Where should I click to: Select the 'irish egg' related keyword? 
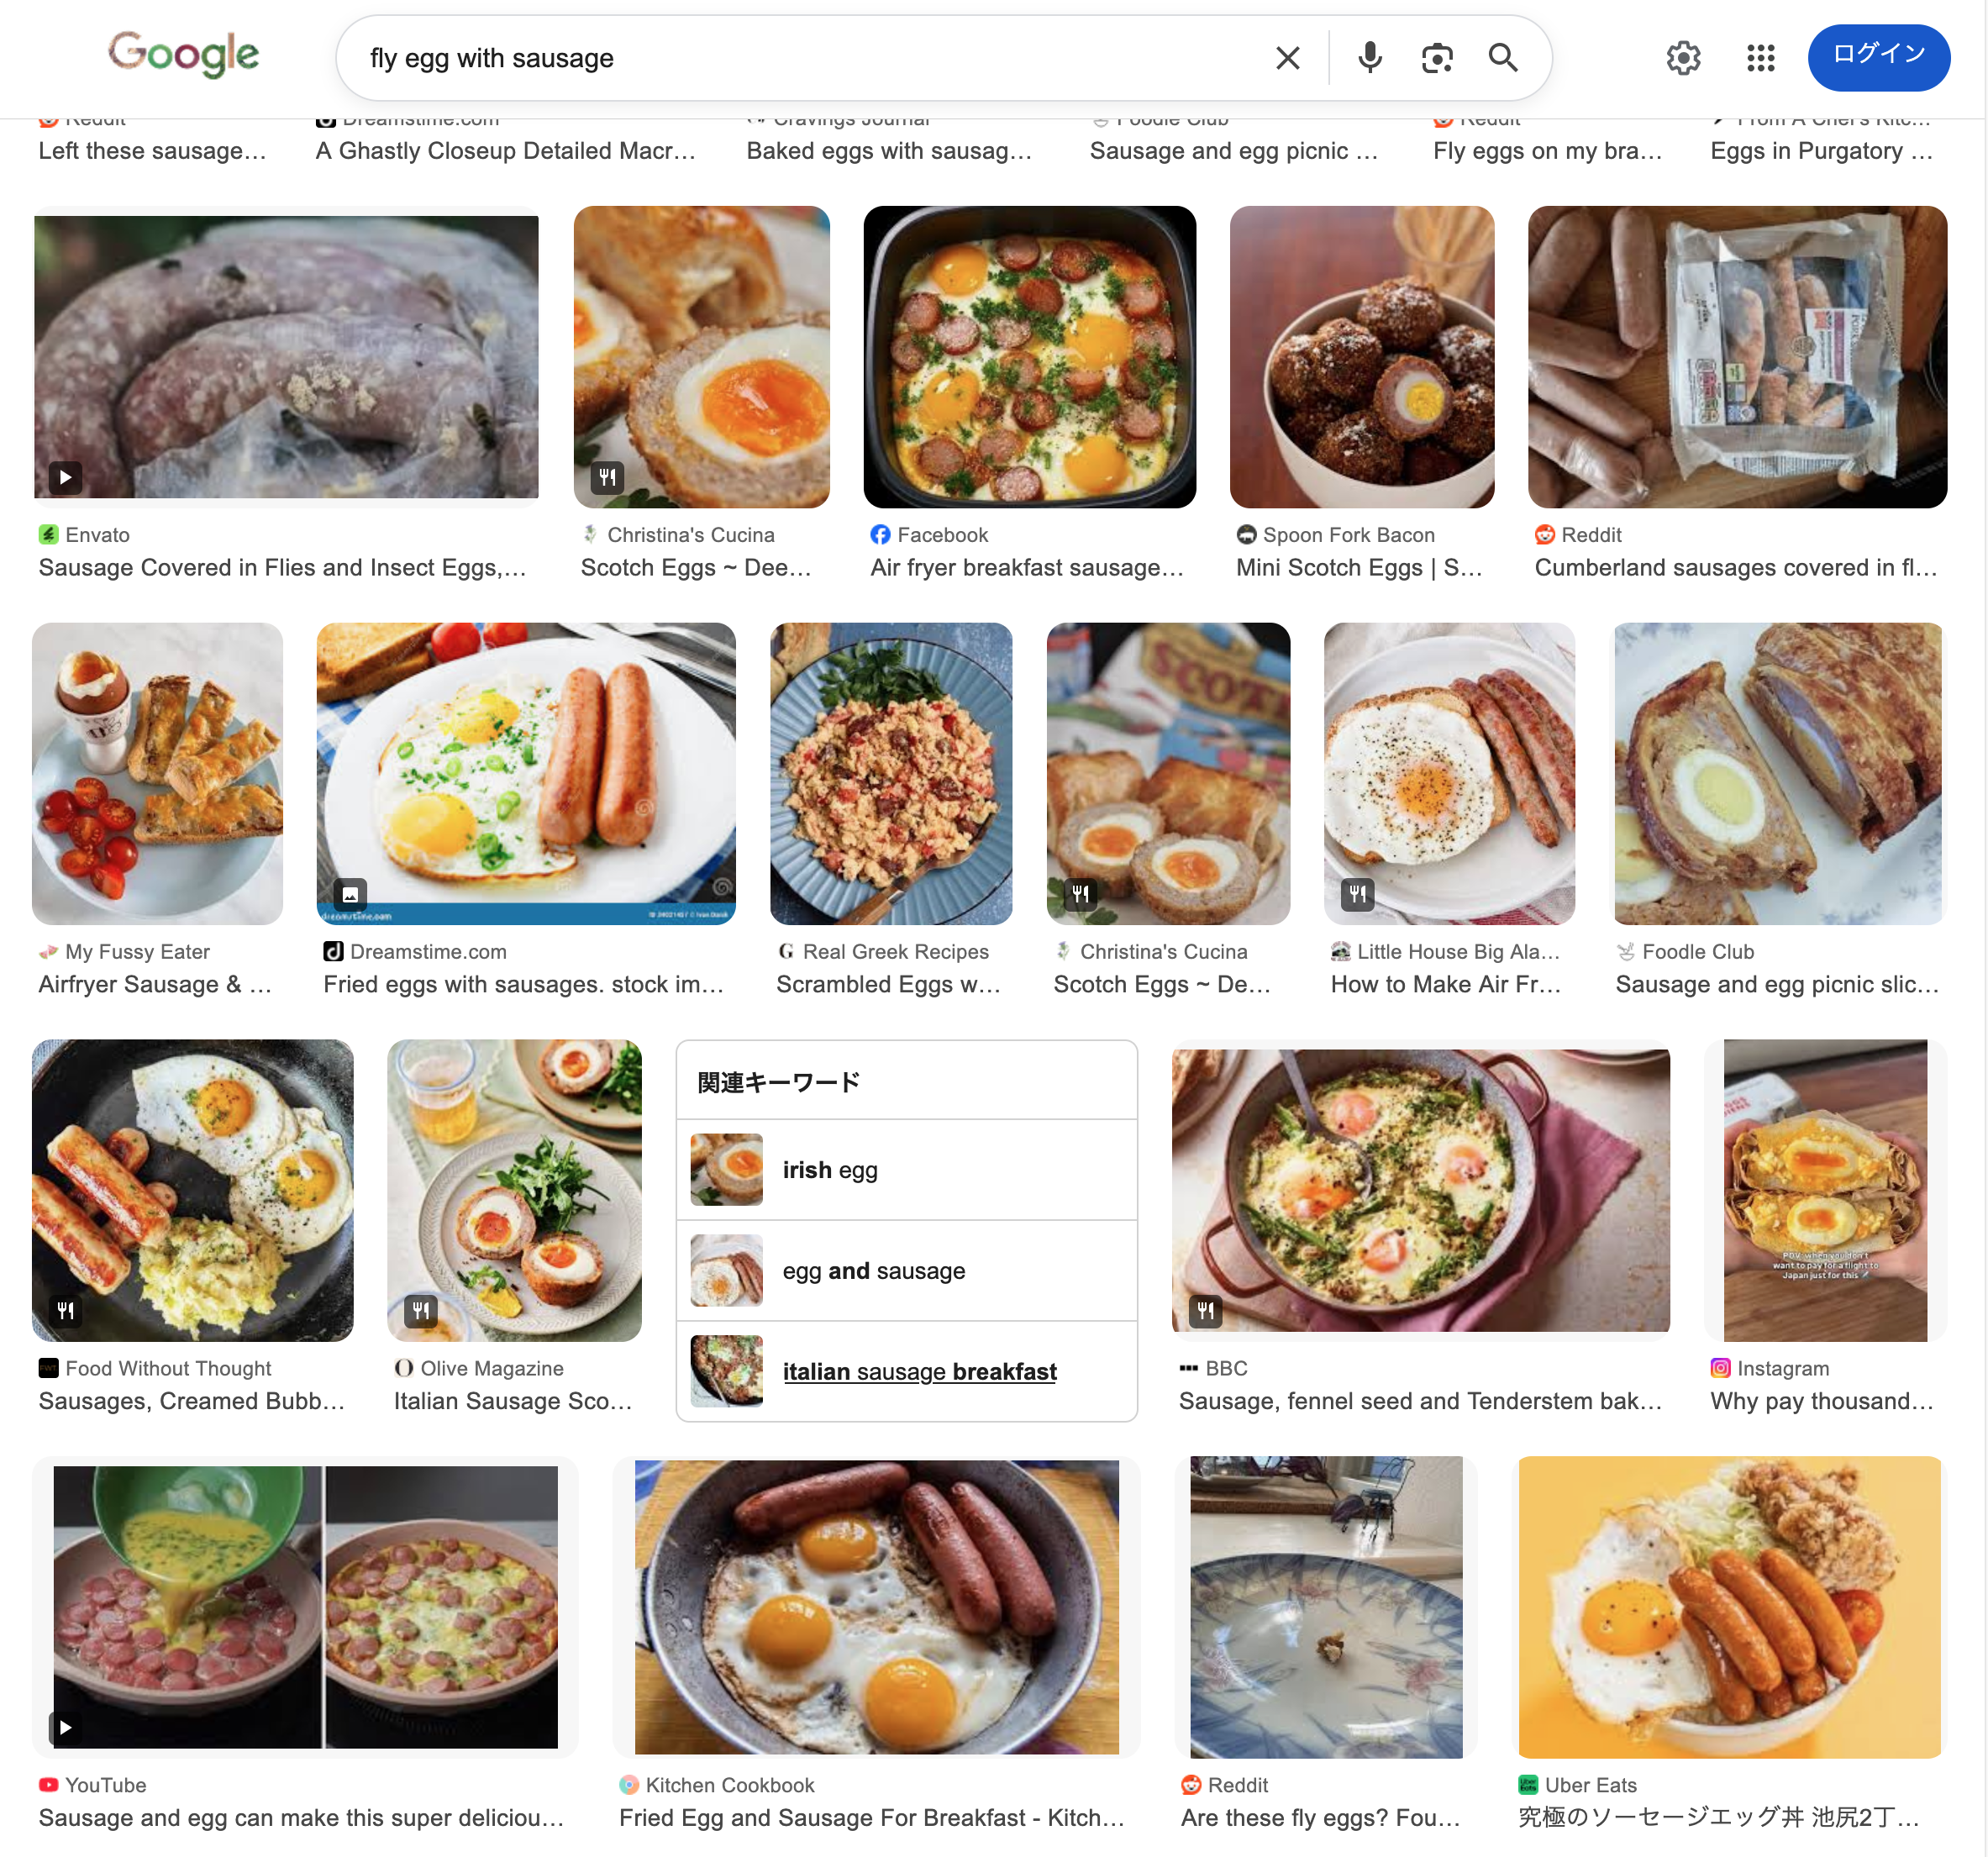[829, 1170]
